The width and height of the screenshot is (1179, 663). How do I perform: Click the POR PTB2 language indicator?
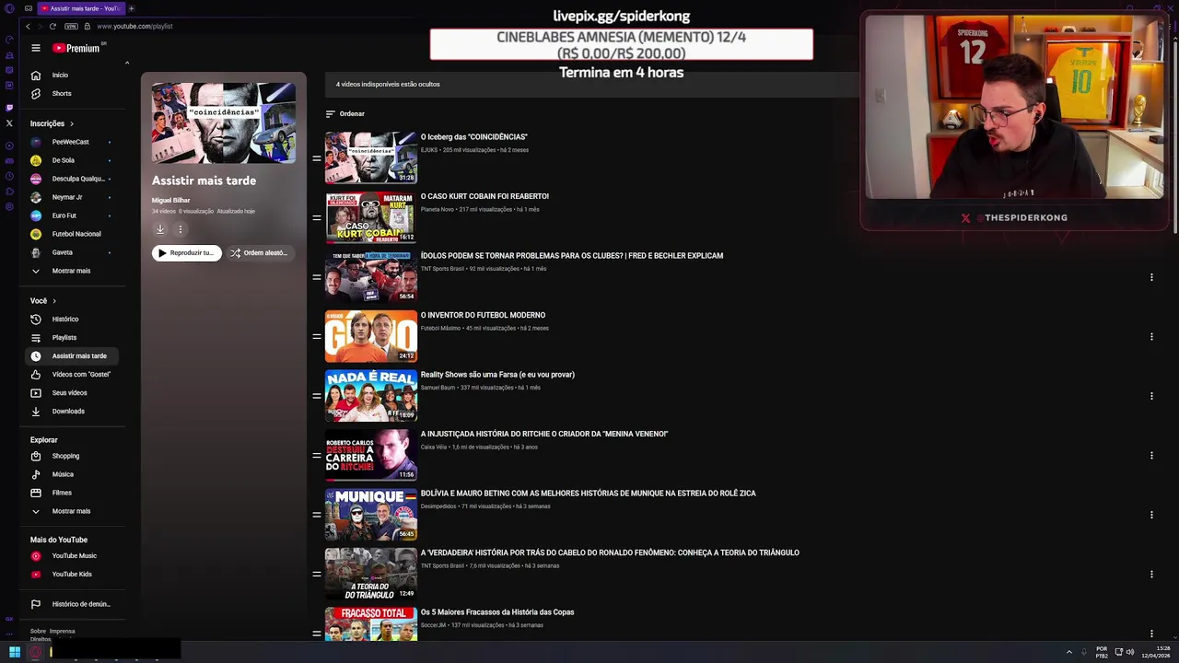click(x=1102, y=652)
